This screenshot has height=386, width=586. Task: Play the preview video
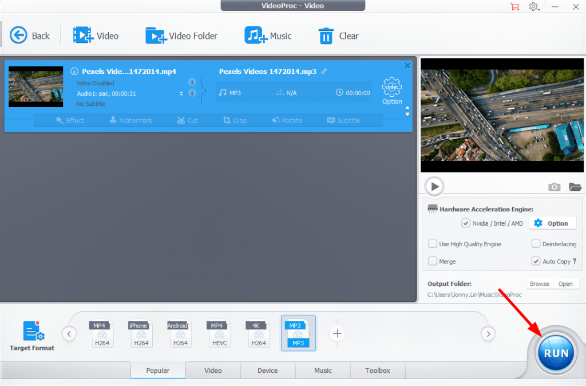click(434, 186)
